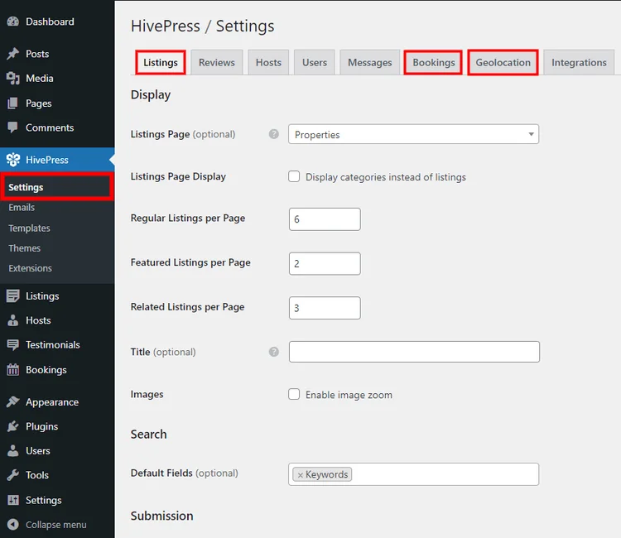Click the Posts pushpin icon

(13, 54)
